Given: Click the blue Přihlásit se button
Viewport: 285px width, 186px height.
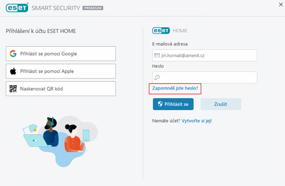Looking at the screenshot, I should (x=173, y=104).
